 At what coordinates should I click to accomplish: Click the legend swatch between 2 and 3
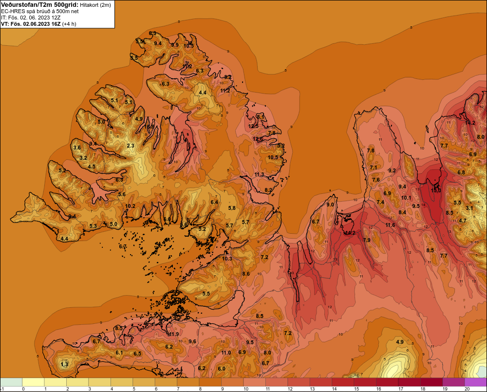click(77, 382)
